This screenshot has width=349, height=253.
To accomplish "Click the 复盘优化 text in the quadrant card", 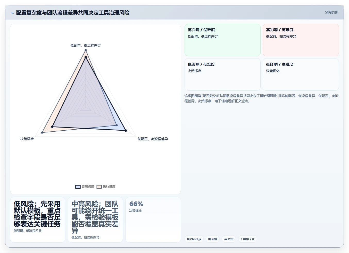I will click(x=273, y=71).
